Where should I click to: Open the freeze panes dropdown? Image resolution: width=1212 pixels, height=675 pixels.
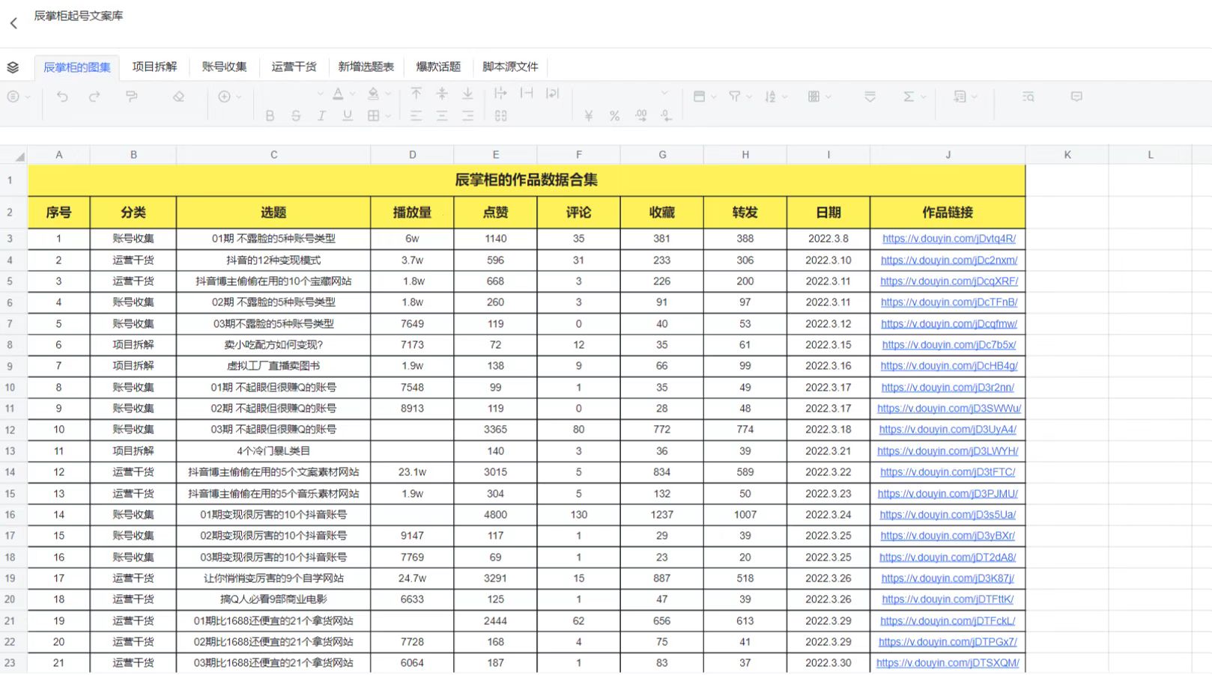(x=705, y=97)
